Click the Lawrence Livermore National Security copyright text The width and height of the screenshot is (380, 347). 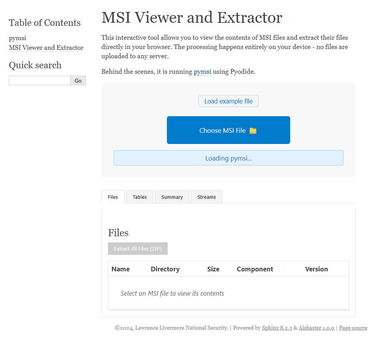coord(172,328)
